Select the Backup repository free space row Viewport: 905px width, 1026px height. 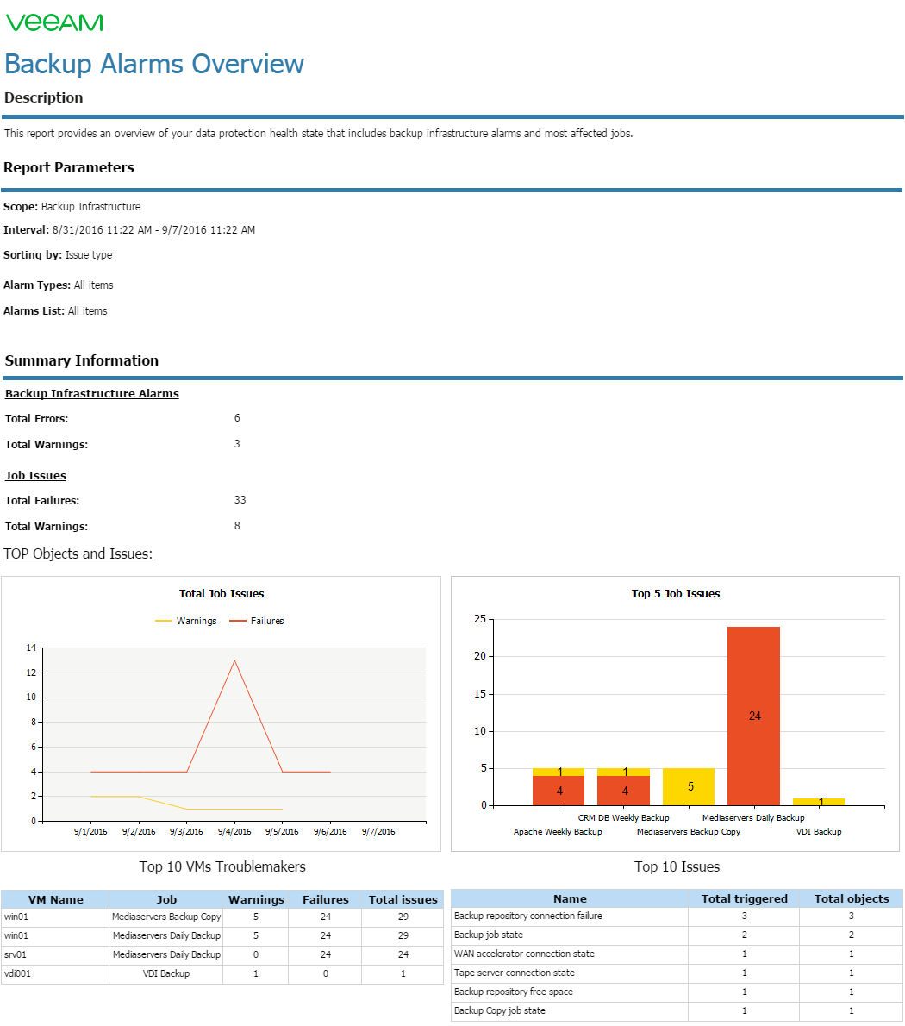tap(677, 992)
